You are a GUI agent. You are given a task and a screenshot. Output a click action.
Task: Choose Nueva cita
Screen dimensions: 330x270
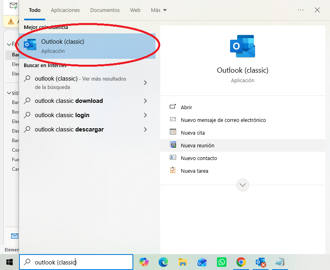tap(243, 133)
